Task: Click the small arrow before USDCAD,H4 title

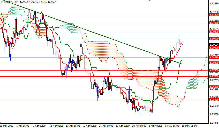Action: (x=2, y=2)
